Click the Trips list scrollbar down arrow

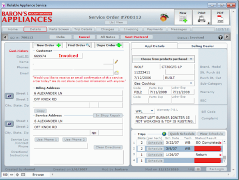[224, 161]
